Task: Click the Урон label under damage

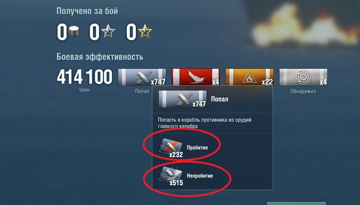Action: click(84, 90)
